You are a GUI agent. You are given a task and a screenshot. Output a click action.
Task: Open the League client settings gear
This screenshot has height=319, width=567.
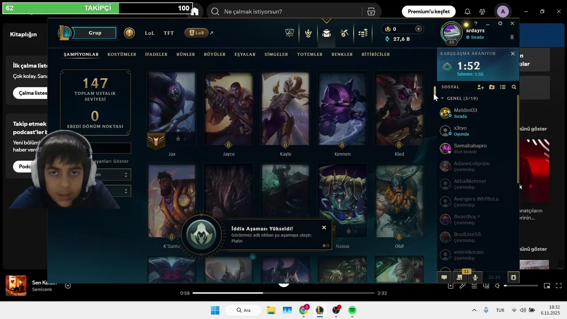[x=500, y=23]
